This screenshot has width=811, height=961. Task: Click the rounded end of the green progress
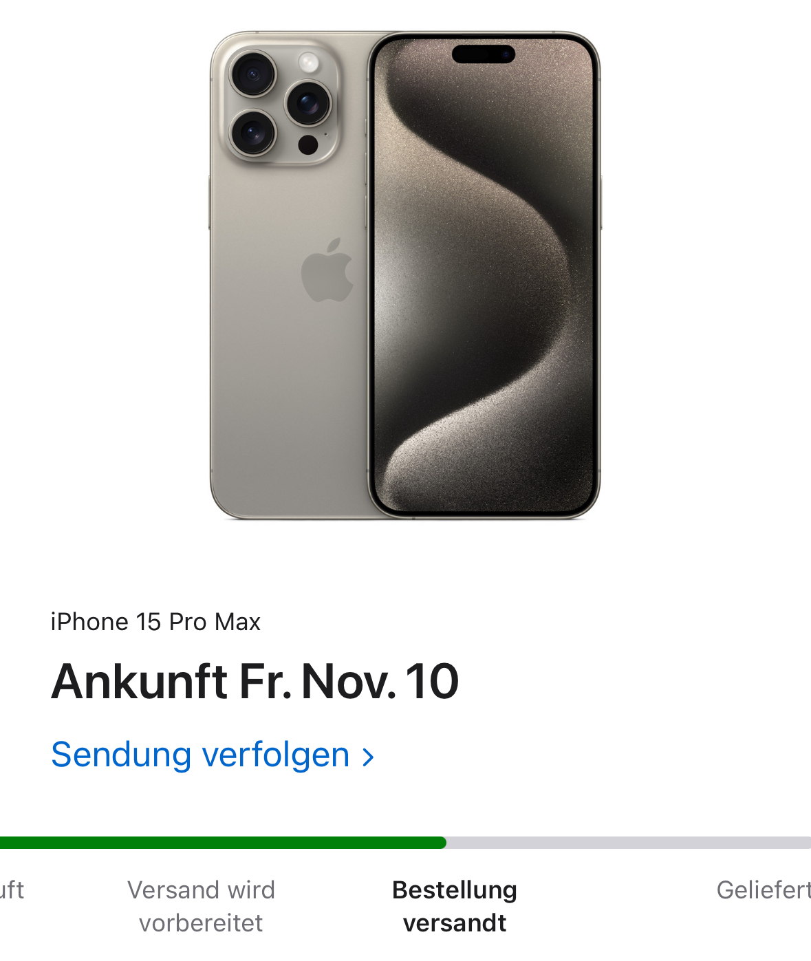pos(442,843)
